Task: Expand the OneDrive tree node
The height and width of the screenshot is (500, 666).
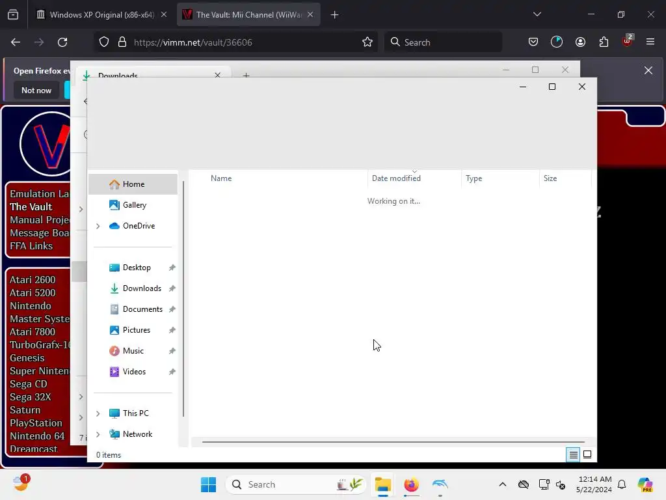Action: tap(98, 226)
